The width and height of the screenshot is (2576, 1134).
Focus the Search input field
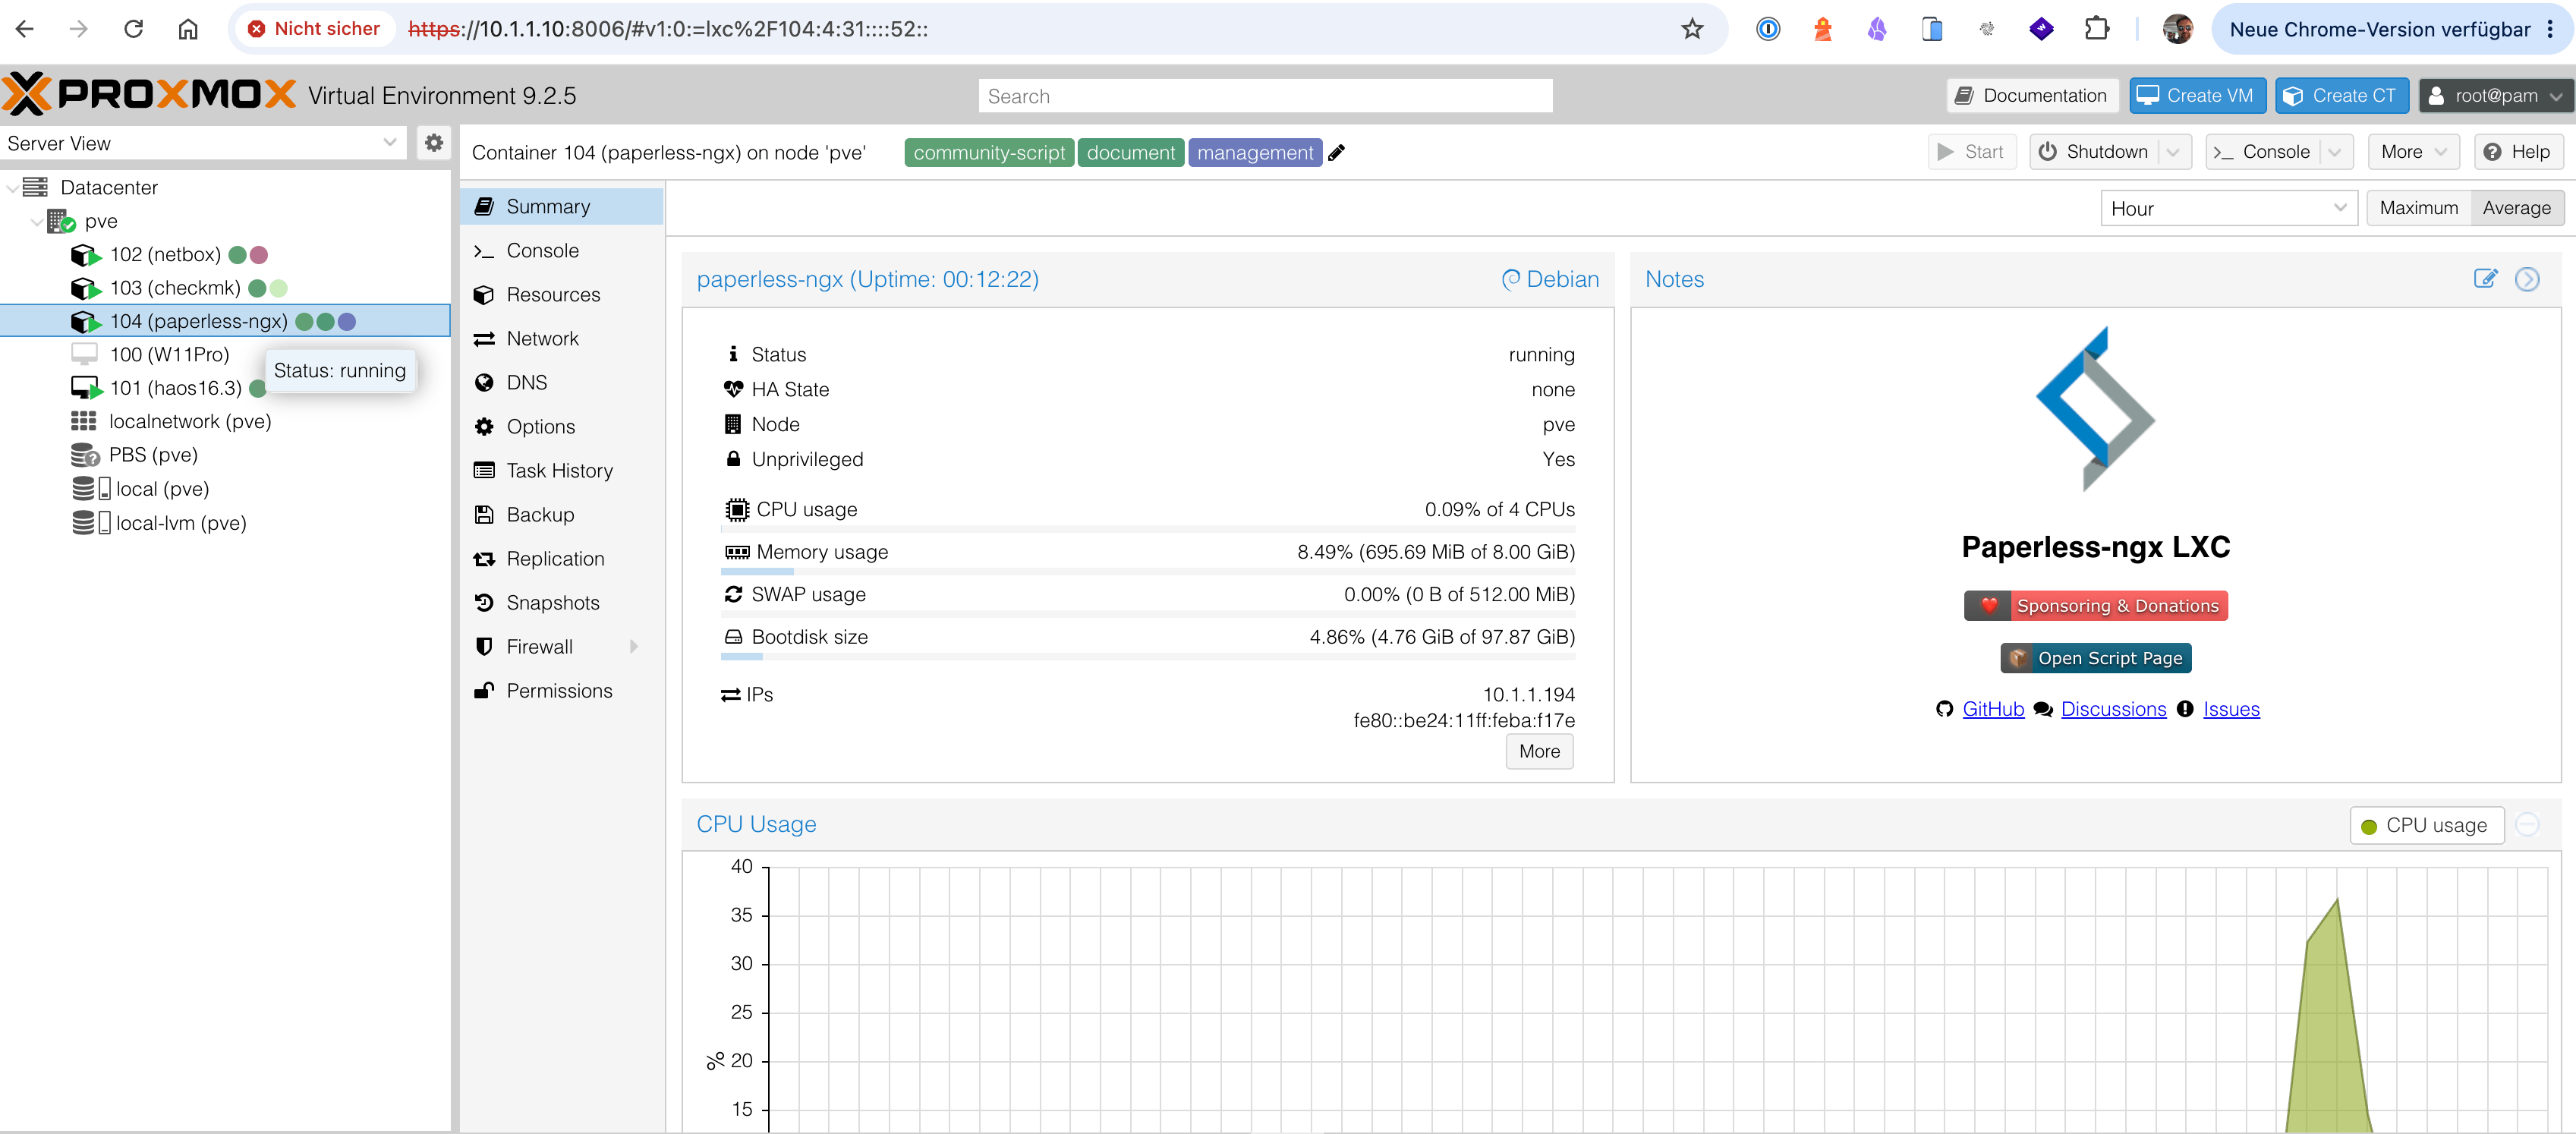1265,96
